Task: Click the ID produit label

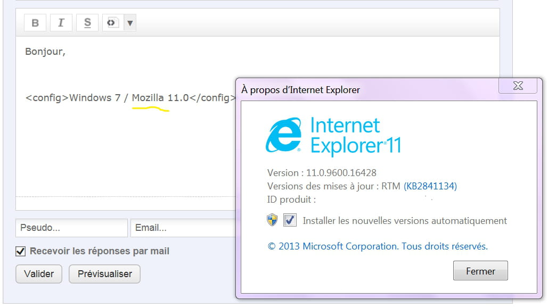Action: click(x=291, y=199)
